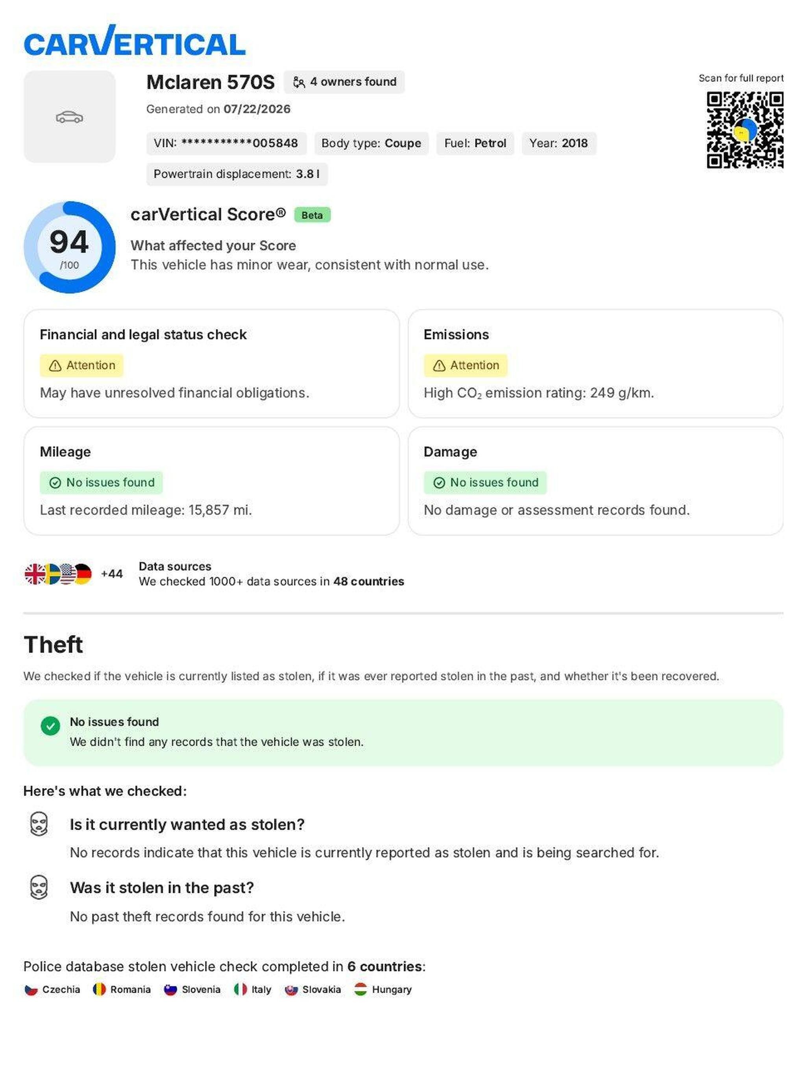Screen dimensions: 806x1076
Task: Click the No issues found badge under Mileage
Action: pos(101,482)
